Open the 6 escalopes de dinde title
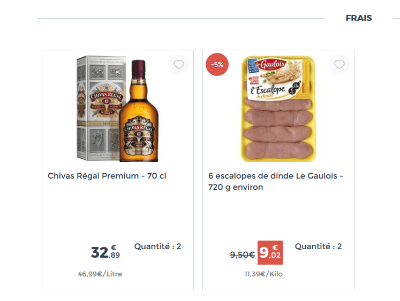Screen dimensions: 400x301 [275, 182]
